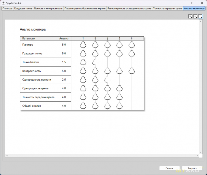Zoom in on the report

190,16
